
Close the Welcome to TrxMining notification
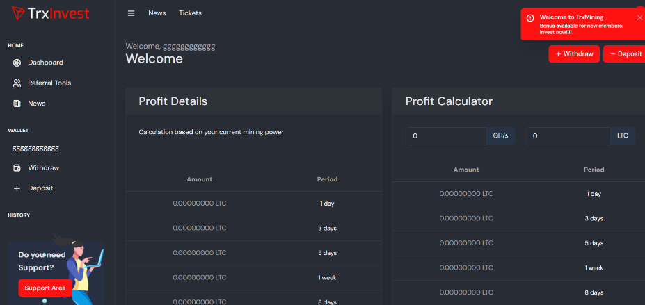click(x=639, y=17)
